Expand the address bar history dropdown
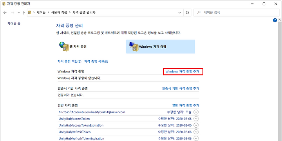This screenshot has height=141, width=282. point(179,13)
